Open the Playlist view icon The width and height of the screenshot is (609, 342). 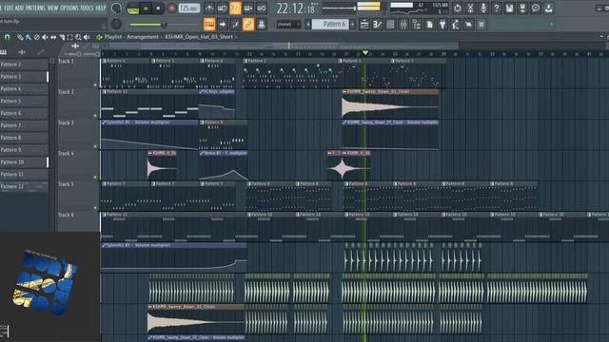364,25
